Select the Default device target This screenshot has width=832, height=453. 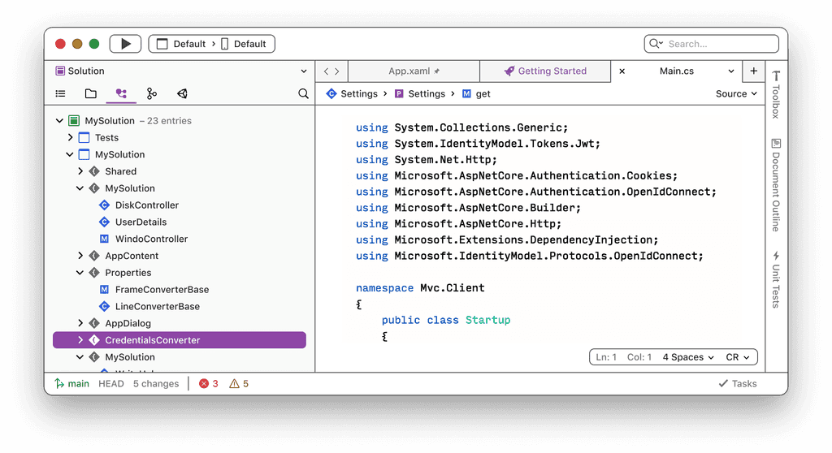pyautogui.click(x=244, y=44)
